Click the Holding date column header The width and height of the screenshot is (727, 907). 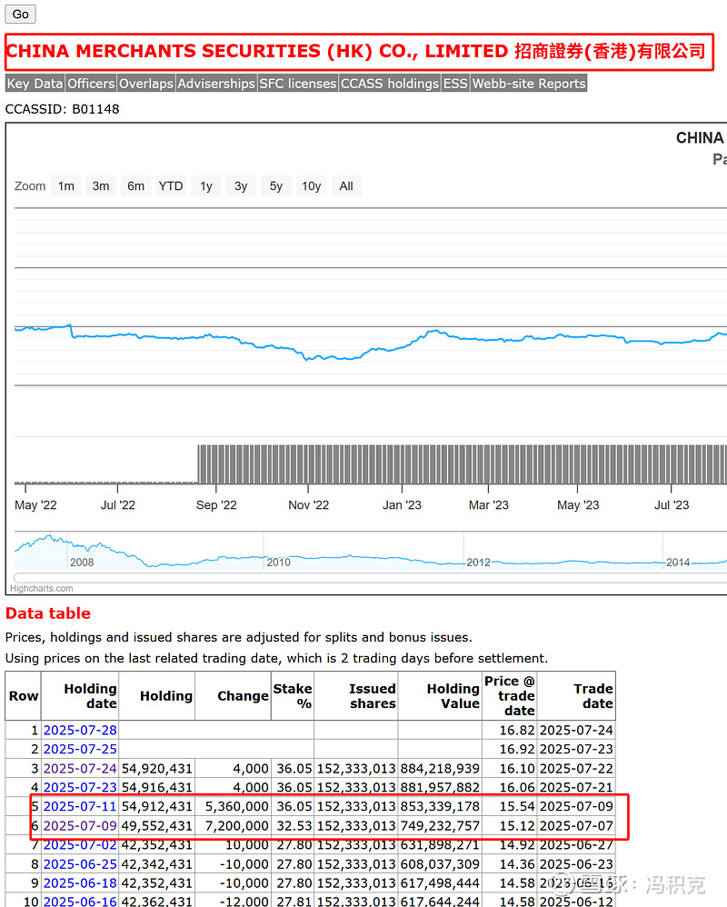[80, 696]
